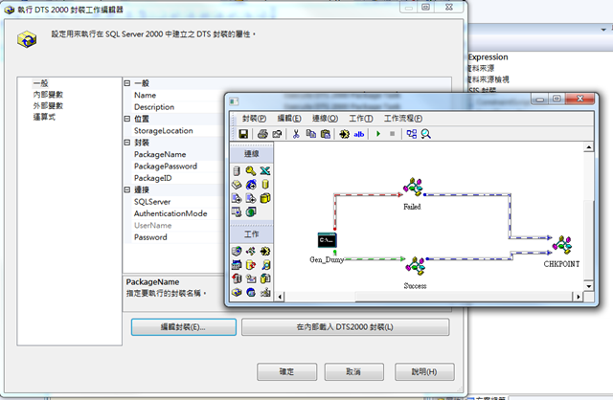Click the Cut scissors icon
613x400 pixels.
[296, 134]
